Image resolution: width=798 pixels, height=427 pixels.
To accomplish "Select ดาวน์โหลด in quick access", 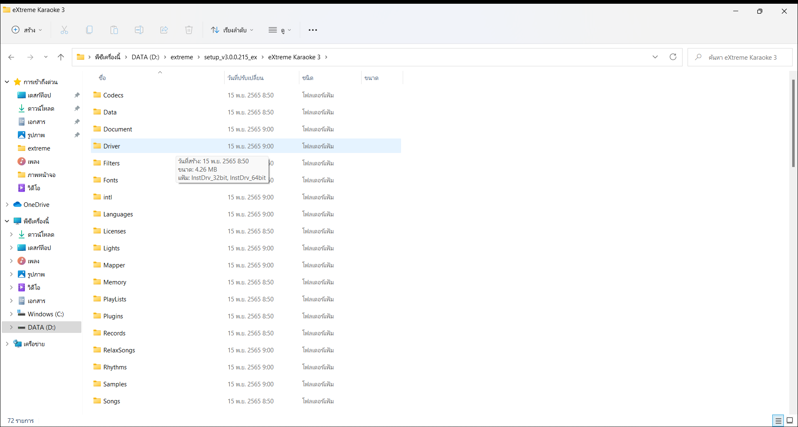I will 41,108.
